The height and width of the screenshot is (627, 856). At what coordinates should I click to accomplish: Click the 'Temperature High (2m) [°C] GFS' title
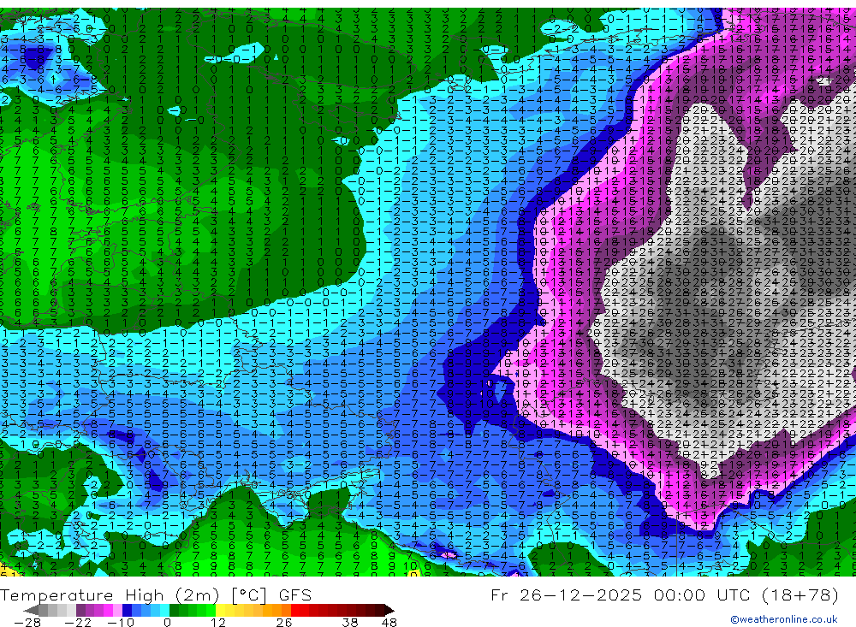(156, 594)
